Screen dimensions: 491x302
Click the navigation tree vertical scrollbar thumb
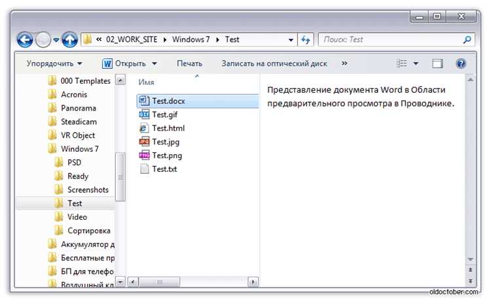coord(120,177)
